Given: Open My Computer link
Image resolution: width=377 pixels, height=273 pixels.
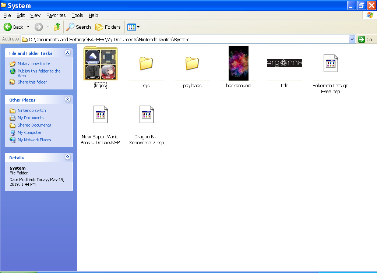Looking at the screenshot, I should tap(29, 132).
